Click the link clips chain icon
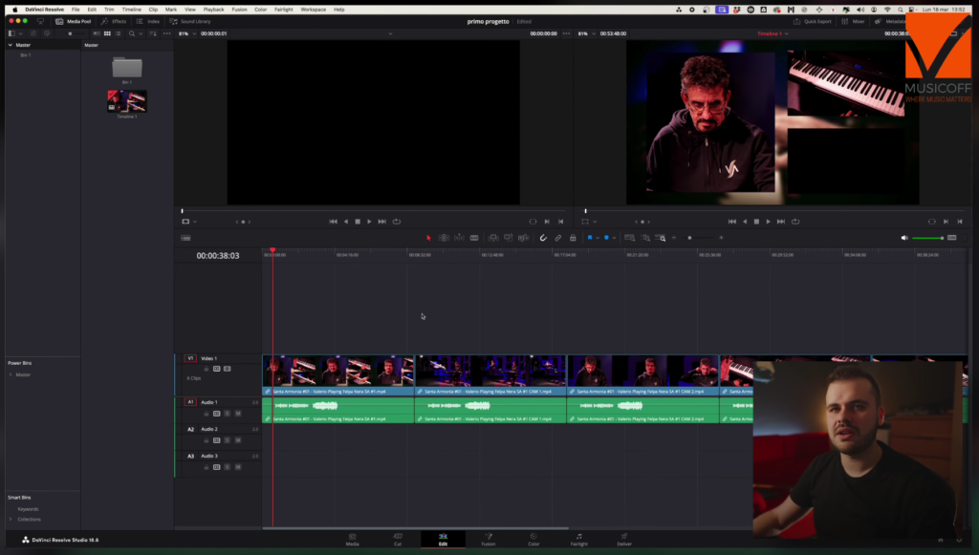The width and height of the screenshot is (979, 555). [558, 237]
